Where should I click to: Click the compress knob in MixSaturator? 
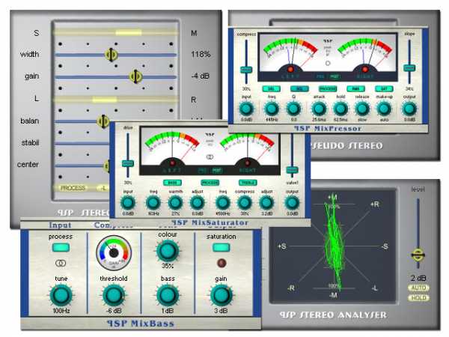(244, 203)
